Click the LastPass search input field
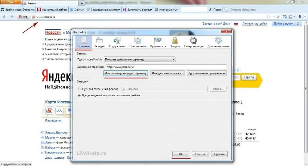The height and width of the screenshot is (166, 308). (194, 9)
